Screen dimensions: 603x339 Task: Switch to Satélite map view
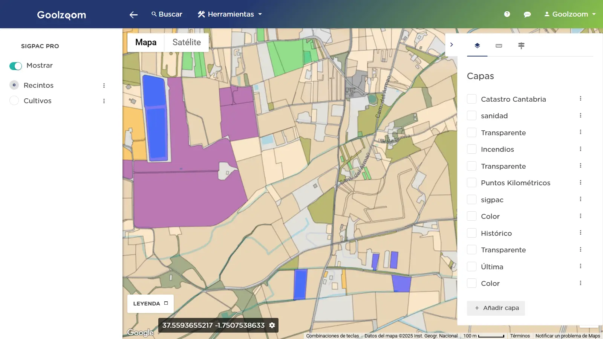tap(187, 42)
